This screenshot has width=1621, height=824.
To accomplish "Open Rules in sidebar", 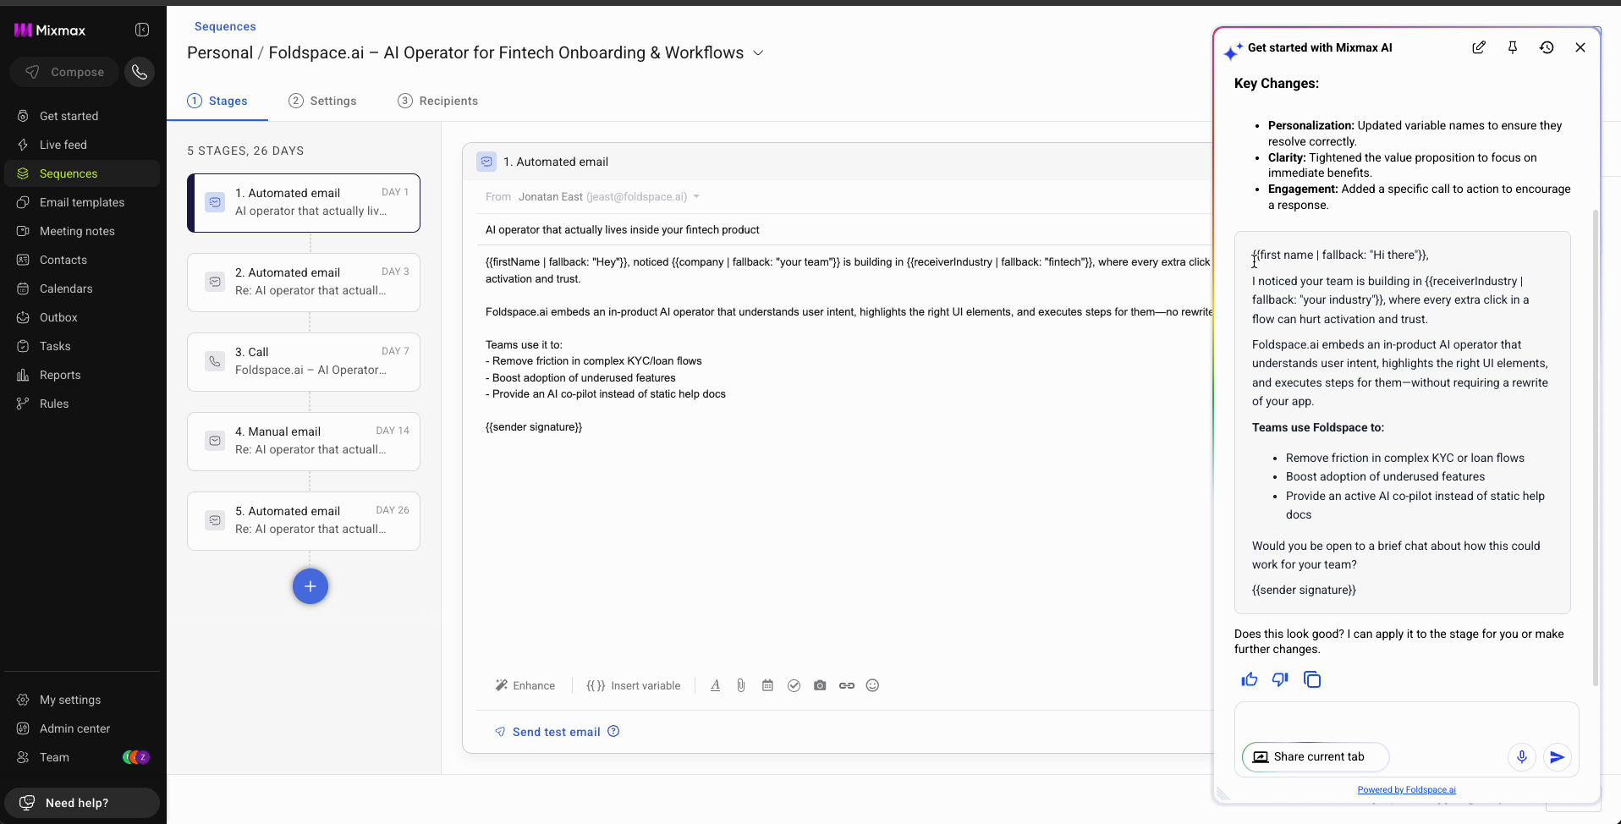I will [81, 404].
